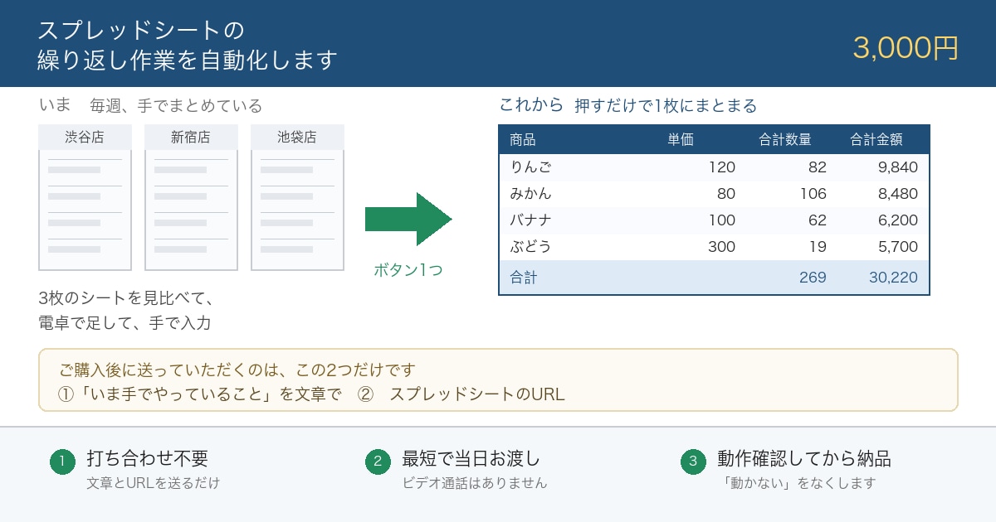The image size is (996, 522).
Task: Select the 合計金額 column header
Action: 876,140
